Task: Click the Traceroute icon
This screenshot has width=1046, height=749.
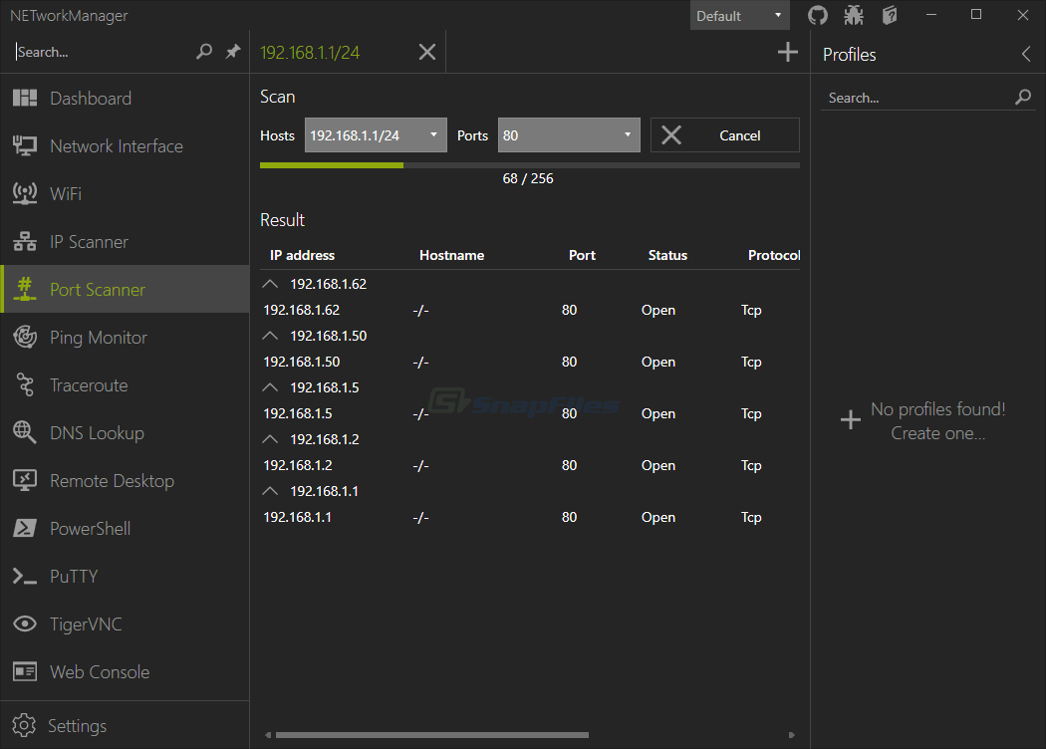Action: (25, 384)
